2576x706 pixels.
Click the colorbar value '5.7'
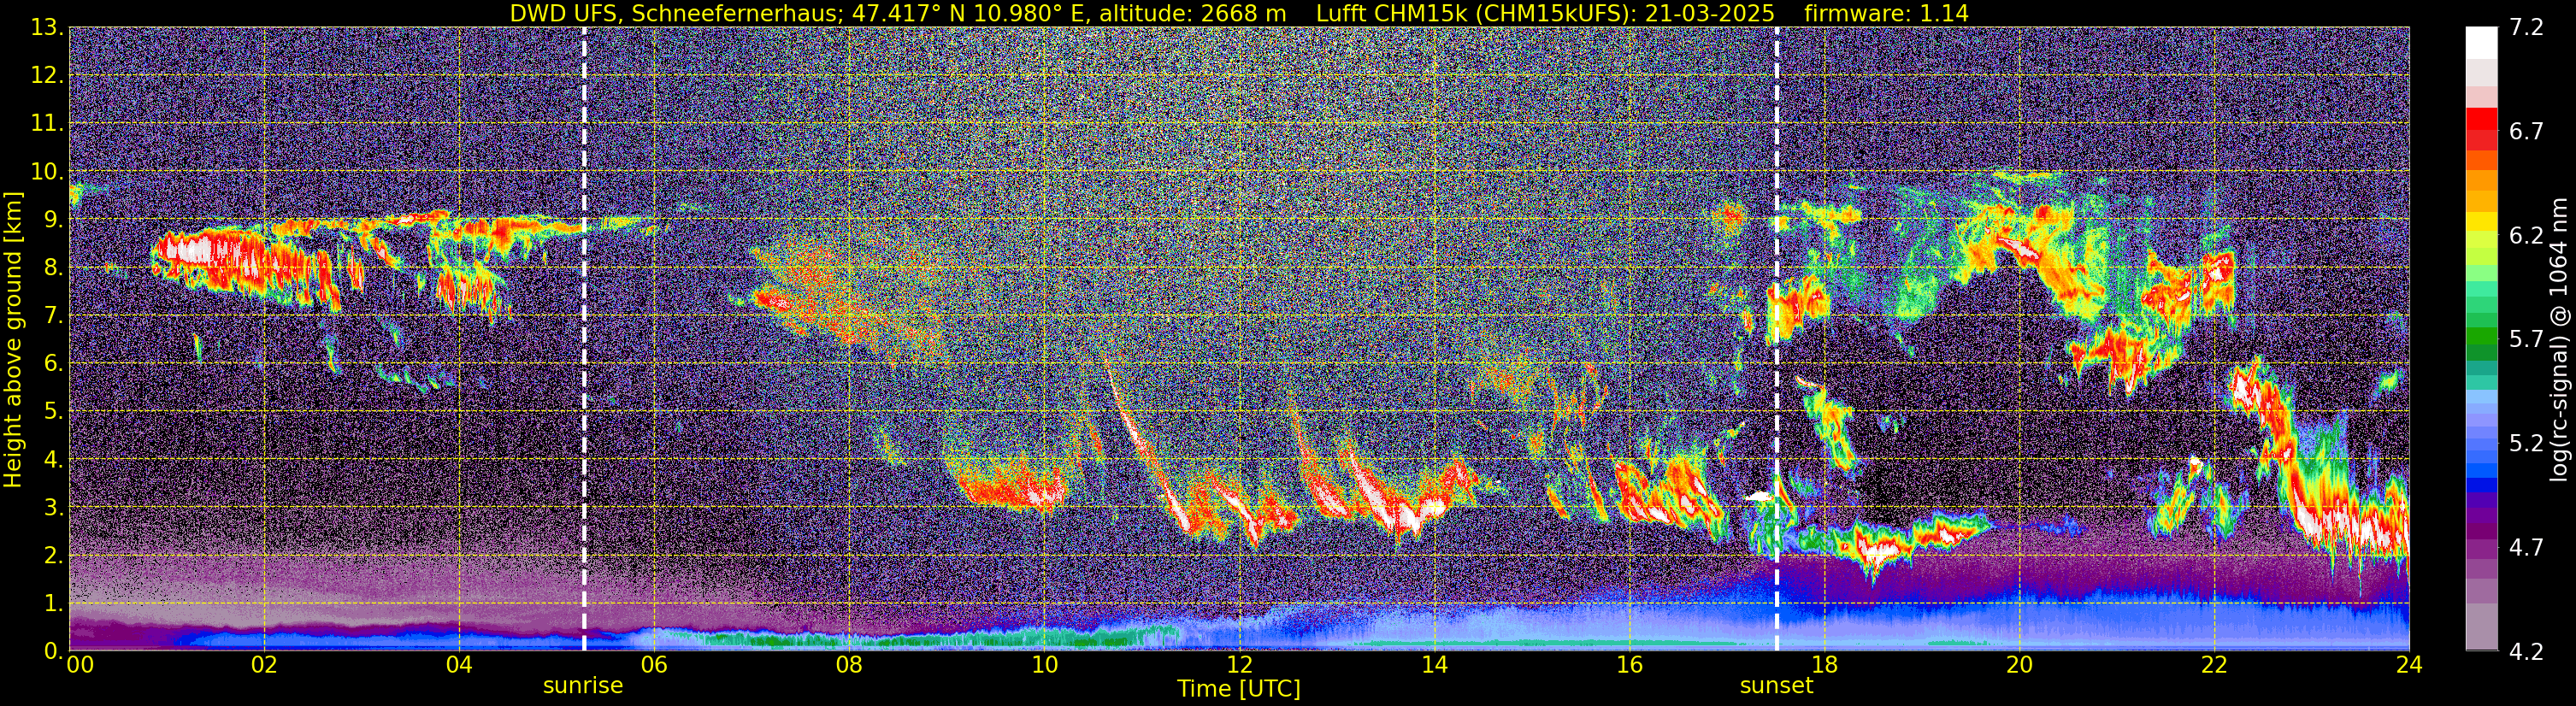click(x=2526, y=340)
